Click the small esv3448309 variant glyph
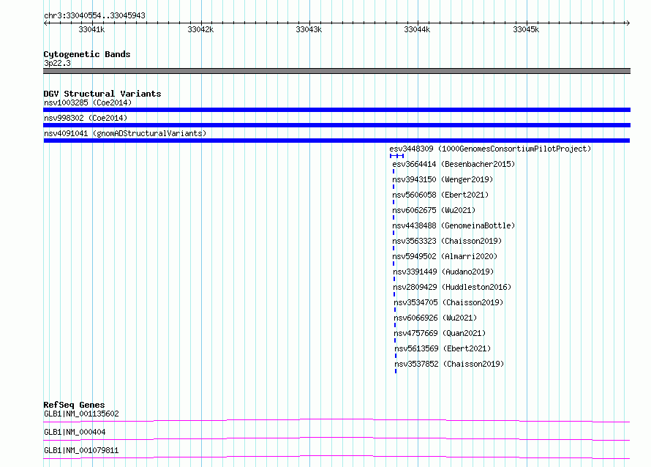Screen dimensions: 651x467 pos(397,156)
